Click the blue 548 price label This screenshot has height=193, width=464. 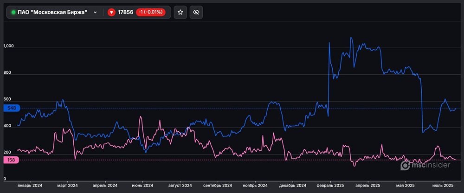(x=12, y=108)
